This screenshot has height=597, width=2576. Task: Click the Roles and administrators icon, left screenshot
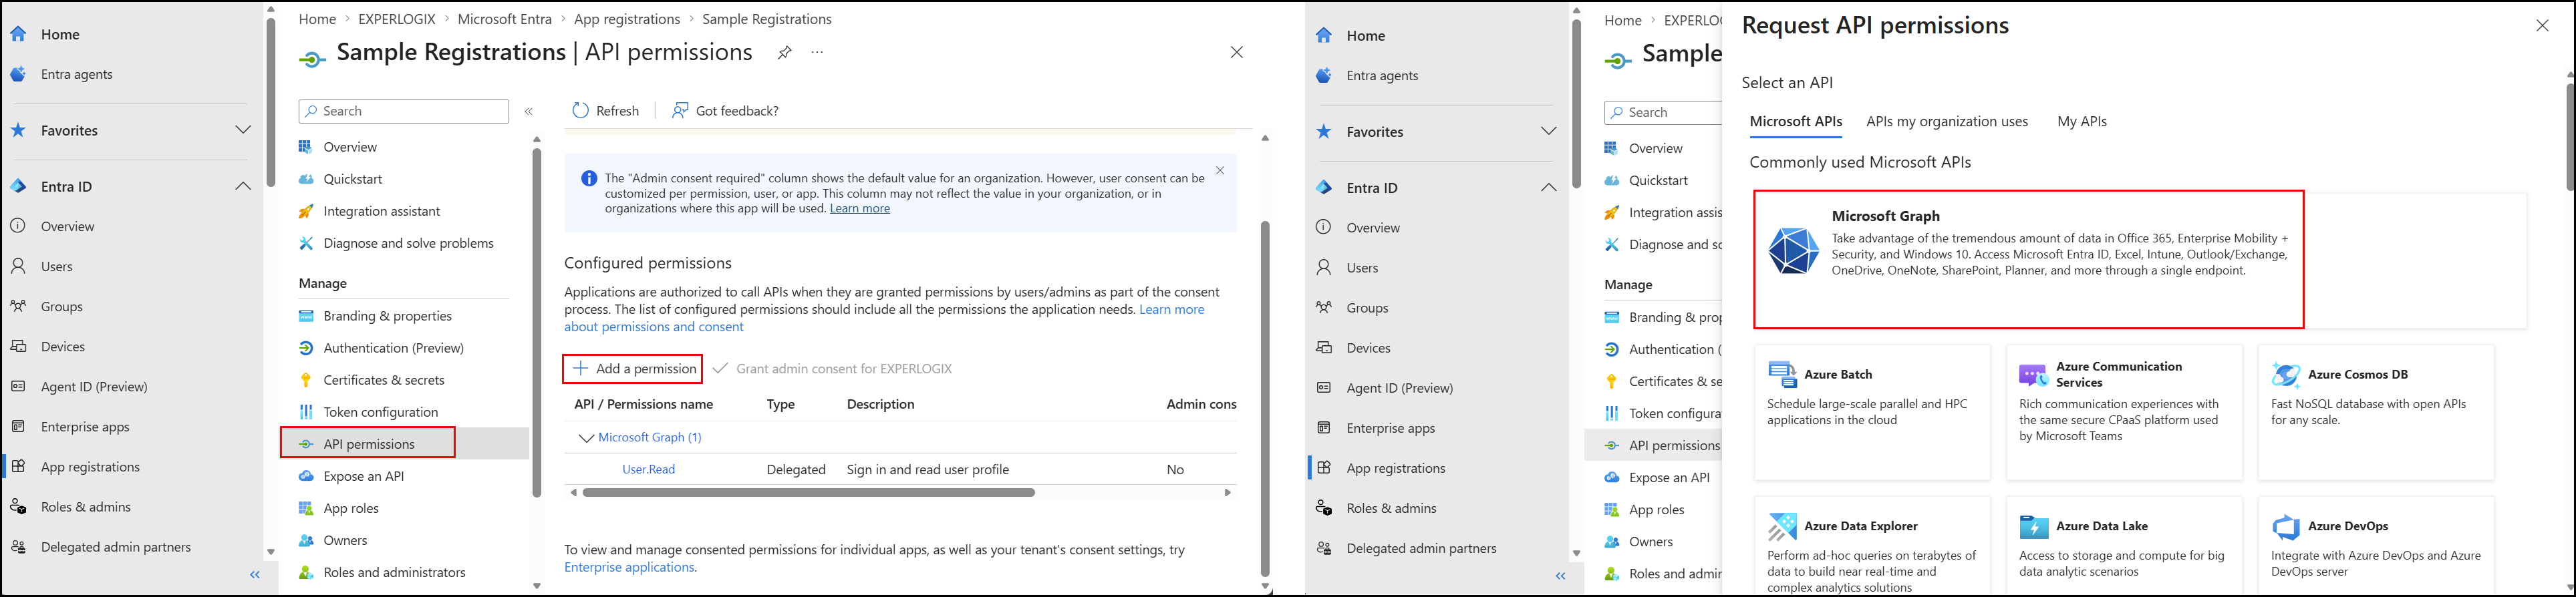click(x=306, y=572)
